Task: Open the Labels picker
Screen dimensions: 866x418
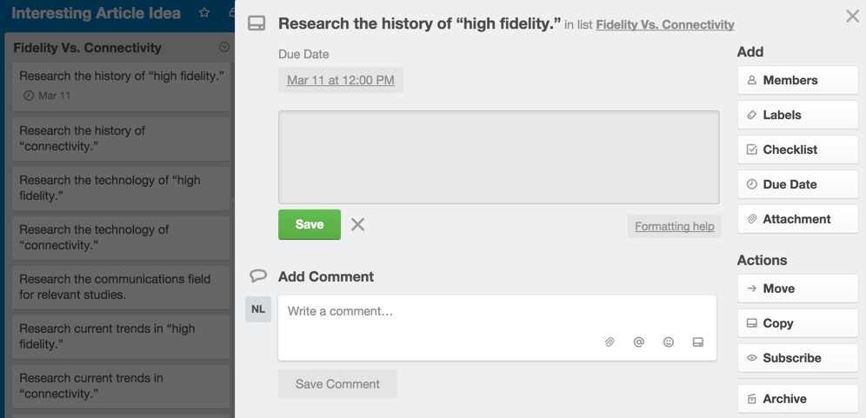Action: (797, 115)
